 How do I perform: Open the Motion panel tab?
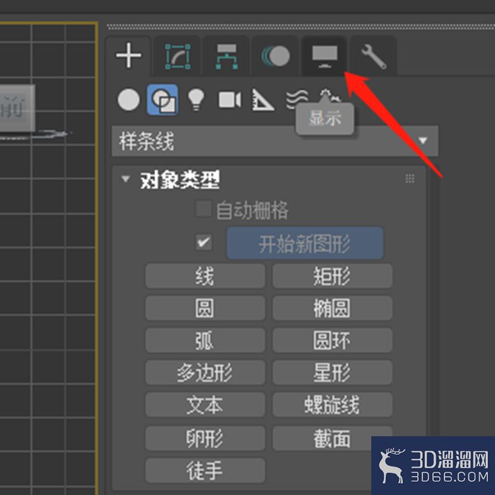[275, 56]
